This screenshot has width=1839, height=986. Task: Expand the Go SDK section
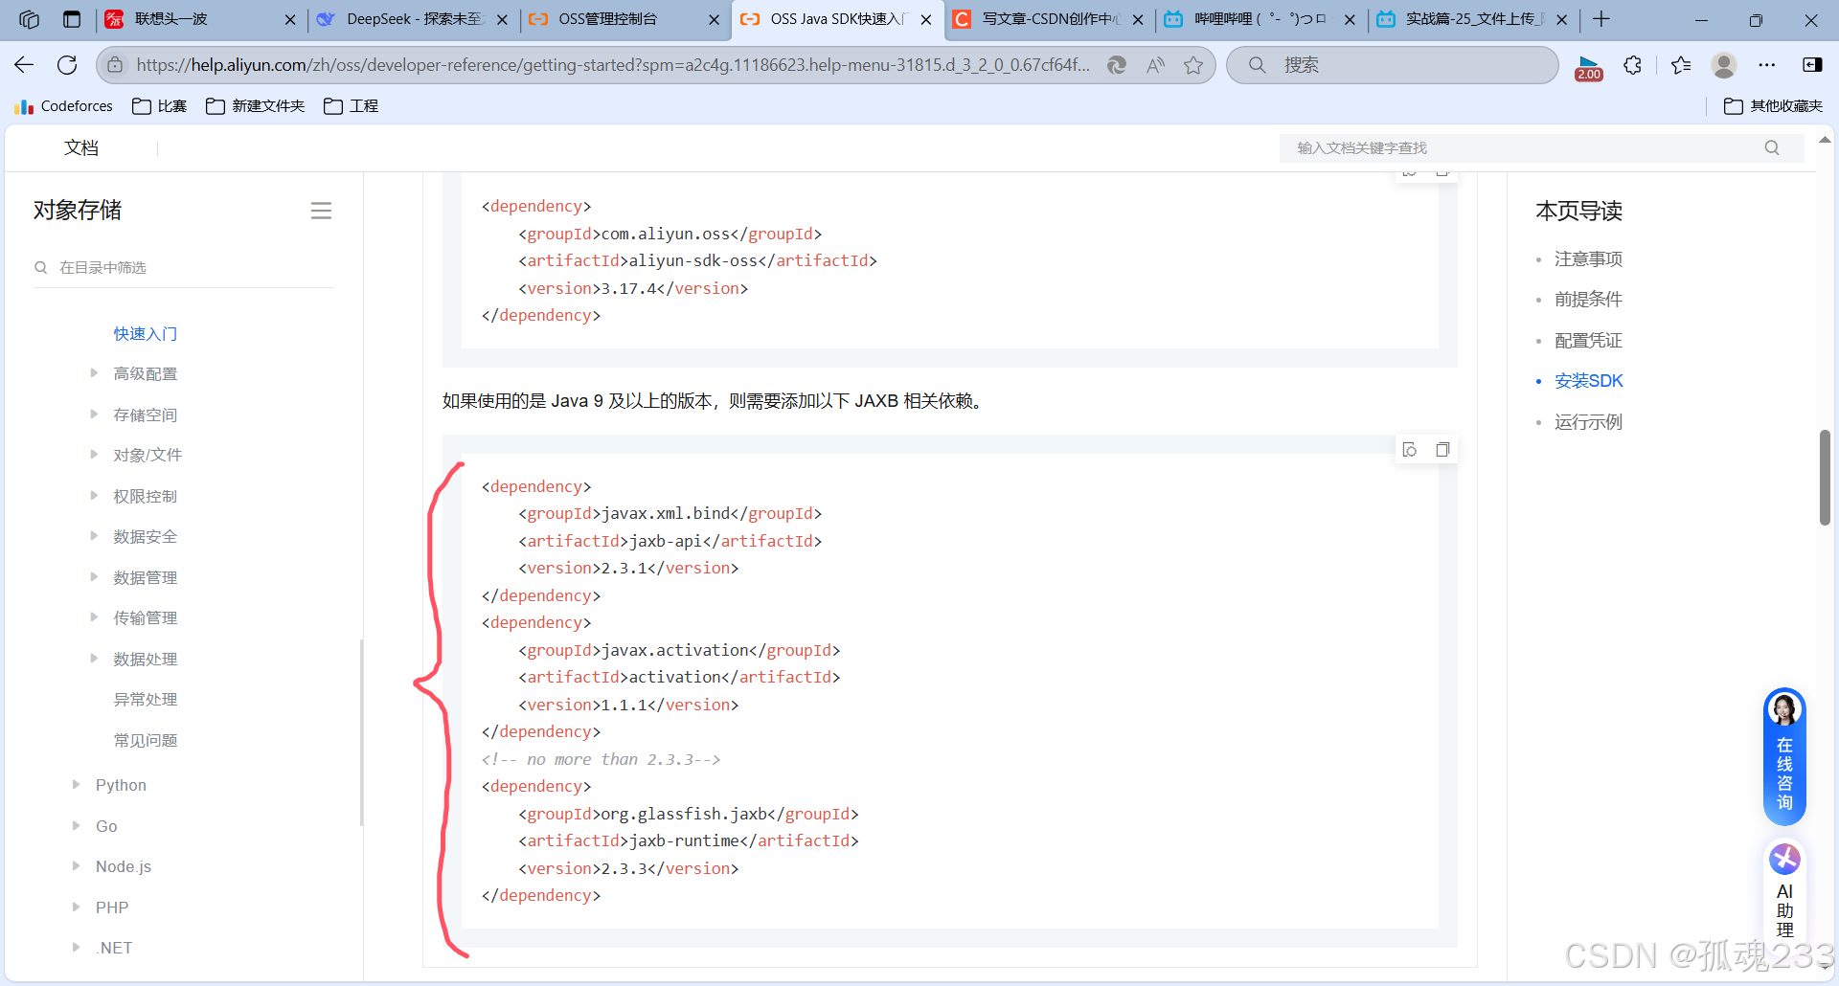(77, 826)
